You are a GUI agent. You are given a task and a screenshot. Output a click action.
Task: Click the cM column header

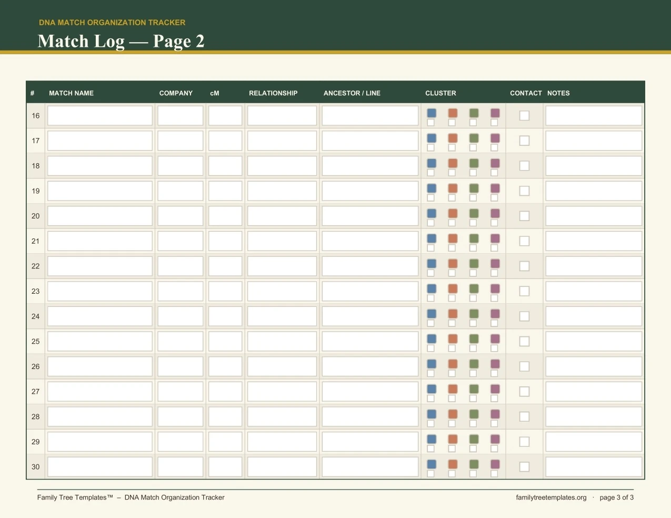215,93
